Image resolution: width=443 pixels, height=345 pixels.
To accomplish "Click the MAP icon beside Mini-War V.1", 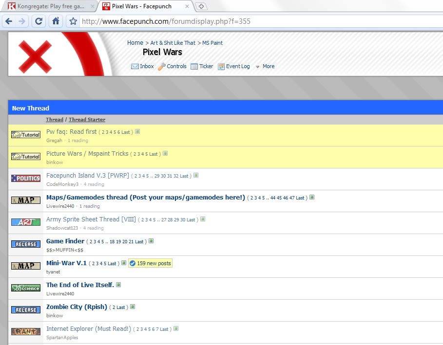I will (x=26, y=266).
